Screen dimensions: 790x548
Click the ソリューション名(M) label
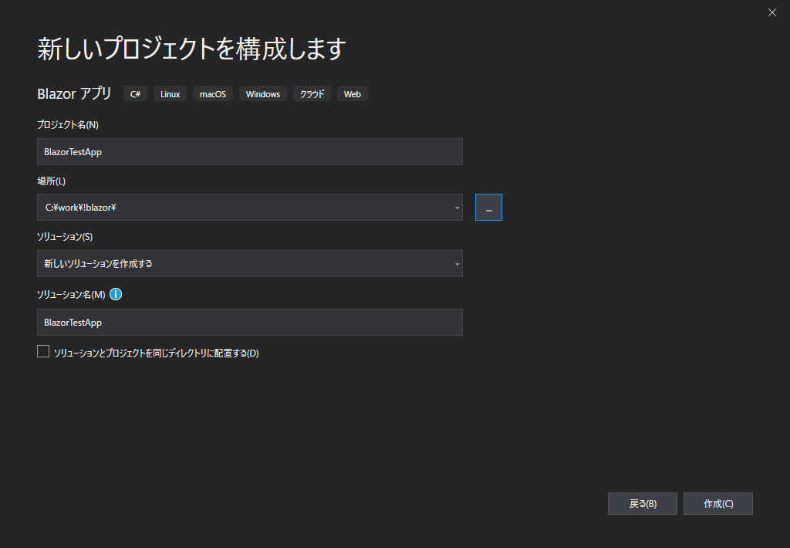71,294
